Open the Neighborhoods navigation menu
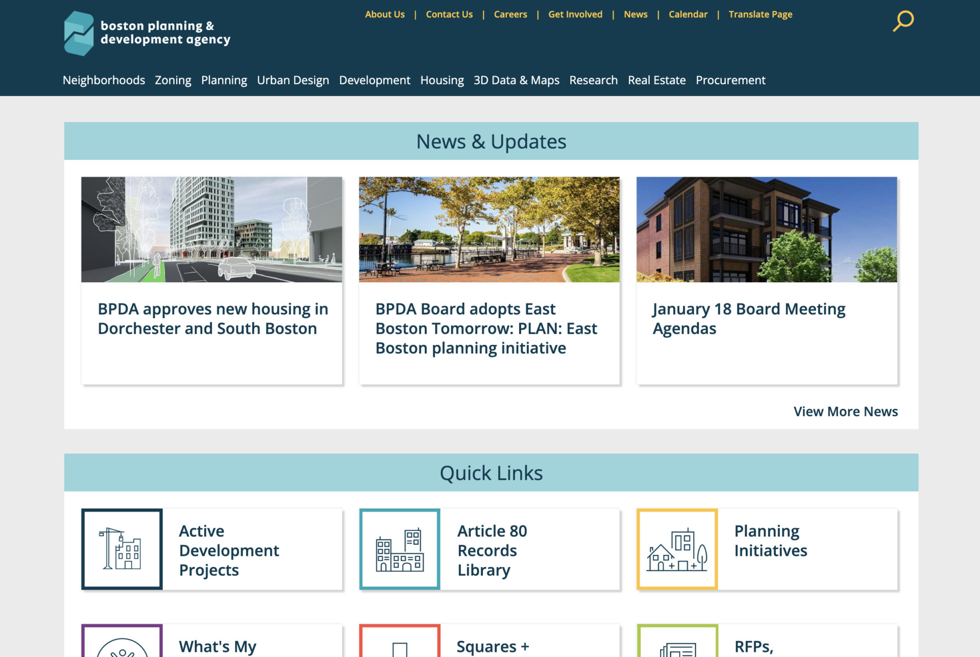 (x=104, y=80)
